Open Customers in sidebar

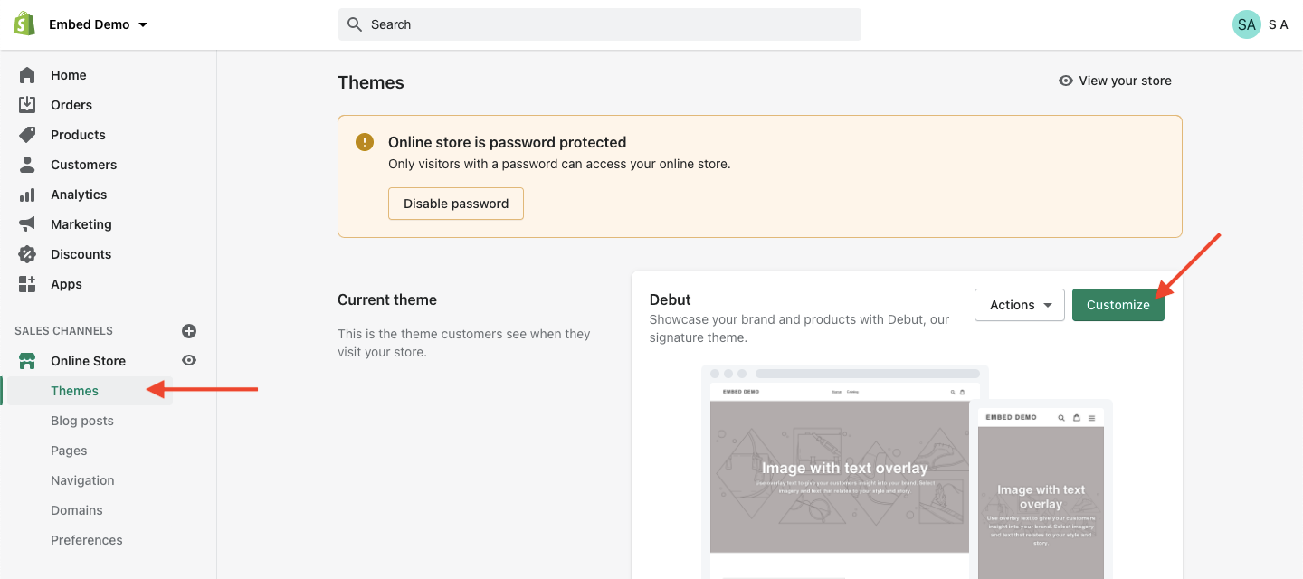pyautogui.click(x=83, y=165)
